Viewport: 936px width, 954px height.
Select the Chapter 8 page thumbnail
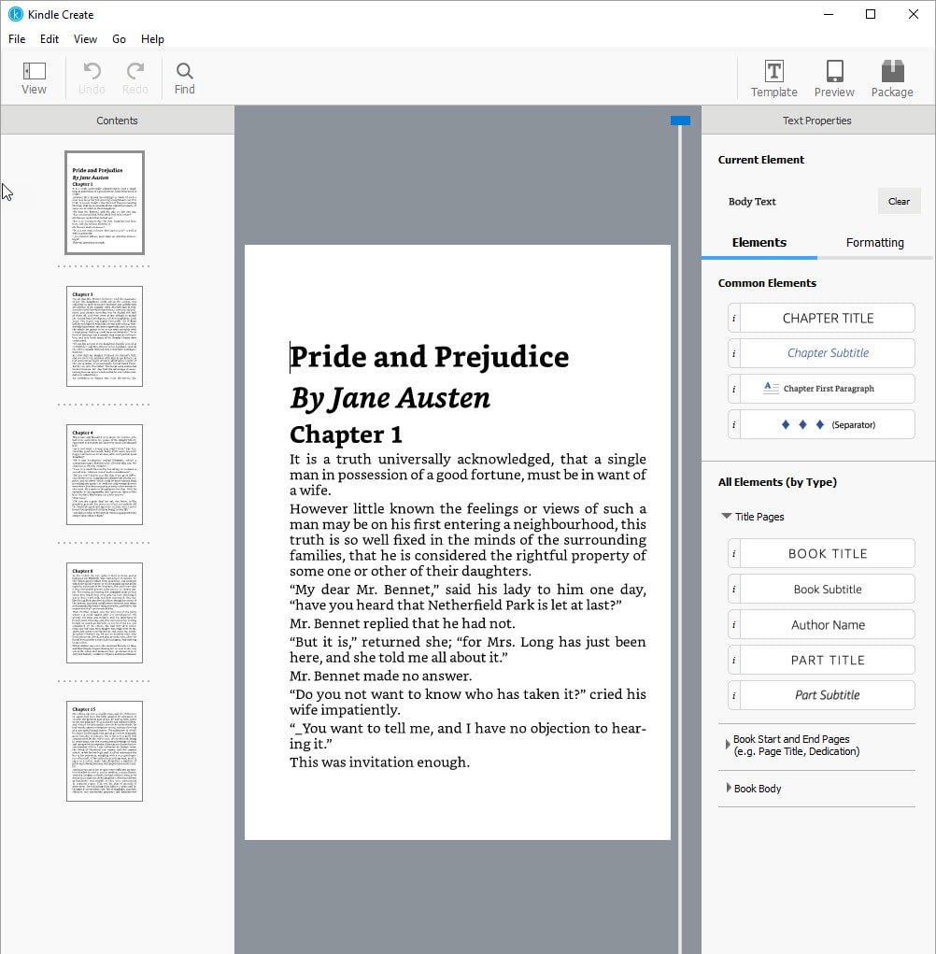105,613
